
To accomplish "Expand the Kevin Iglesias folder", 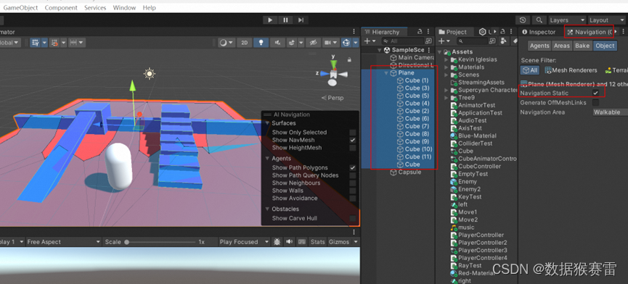I will coord(446,59).
